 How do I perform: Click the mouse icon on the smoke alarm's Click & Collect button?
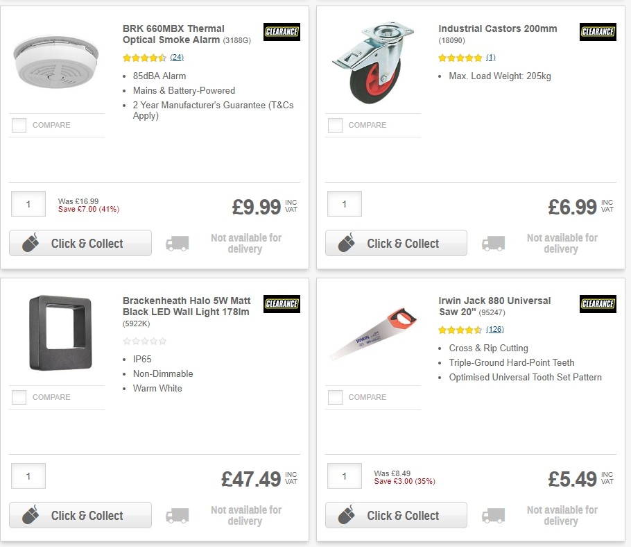pos(29,243)
